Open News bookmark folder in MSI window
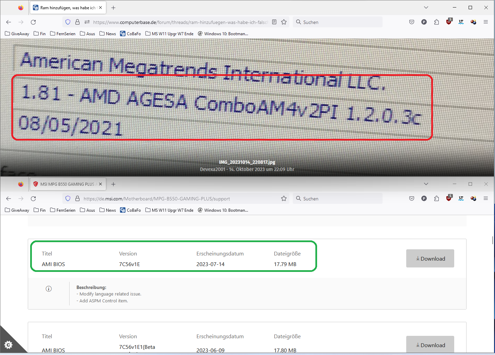 click(x=108, y=210)
